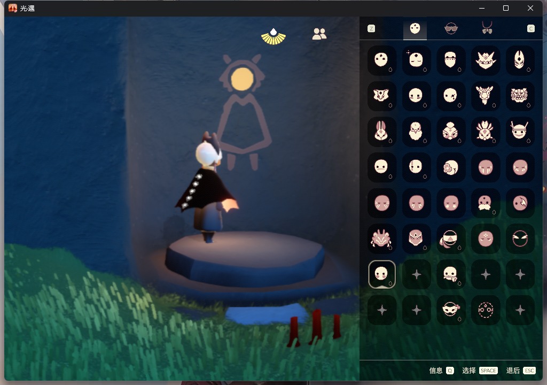The height and width of the screenshot is (385, 547).
Task: Select the horned headband mask
Action: [x=520, y=132]
